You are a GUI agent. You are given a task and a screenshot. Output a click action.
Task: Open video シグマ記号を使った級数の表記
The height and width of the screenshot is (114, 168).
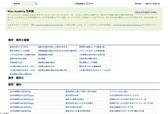tap(22, 55)
